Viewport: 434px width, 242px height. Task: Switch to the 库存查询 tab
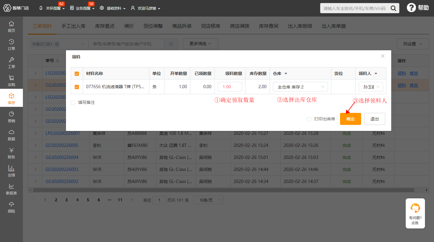point(269,26)
